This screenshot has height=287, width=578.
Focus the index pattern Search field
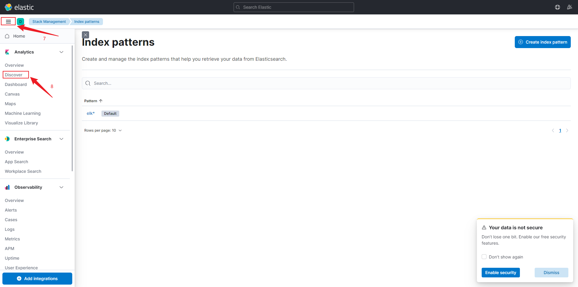326,83
